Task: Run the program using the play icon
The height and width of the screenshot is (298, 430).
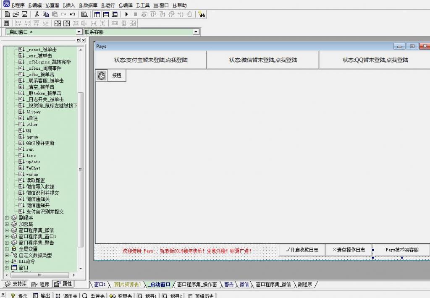Action: tap(126, 14)
